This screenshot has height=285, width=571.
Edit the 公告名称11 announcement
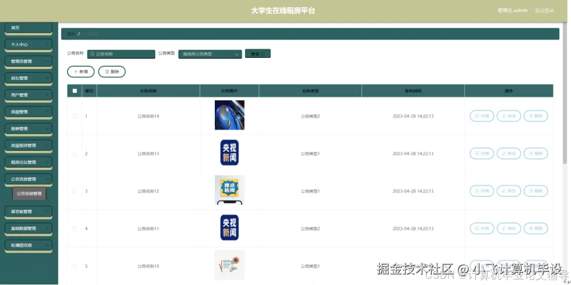click(x=509, y=229)
